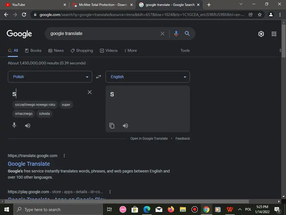Open File Explorer from taskbar
Image resolution: width=286 pixels, height=215 pixels.
[183, 209]
